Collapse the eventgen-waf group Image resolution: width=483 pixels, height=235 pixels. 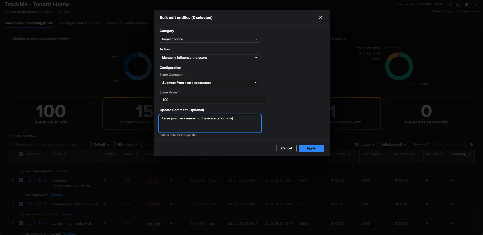[x=22, y=195]
